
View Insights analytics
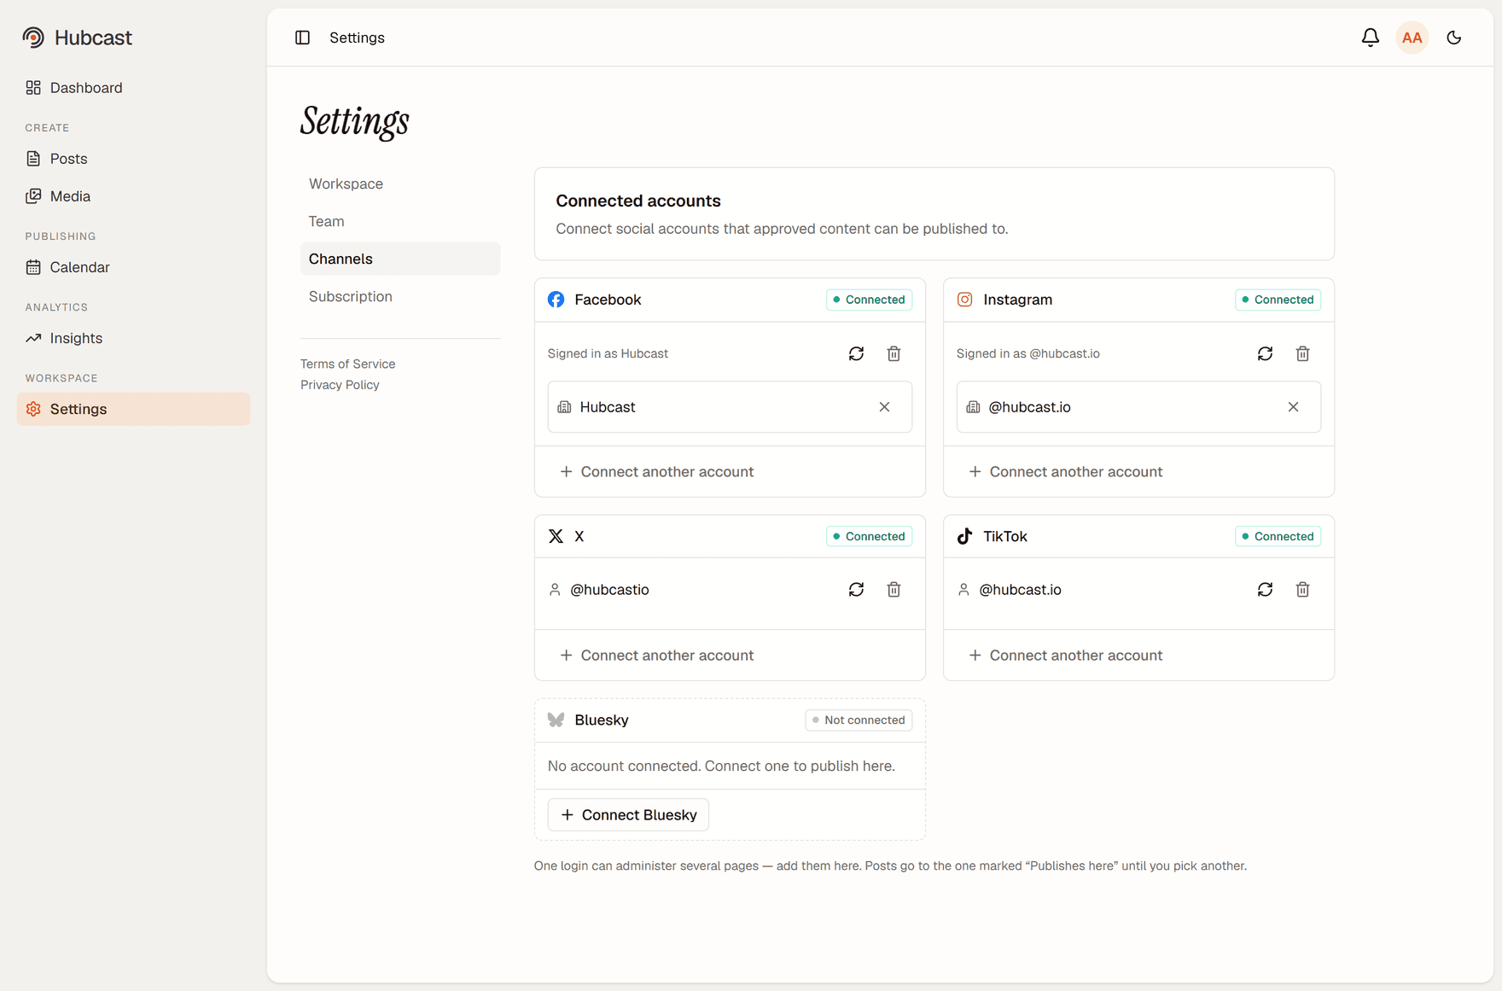[x=133, y=338]
